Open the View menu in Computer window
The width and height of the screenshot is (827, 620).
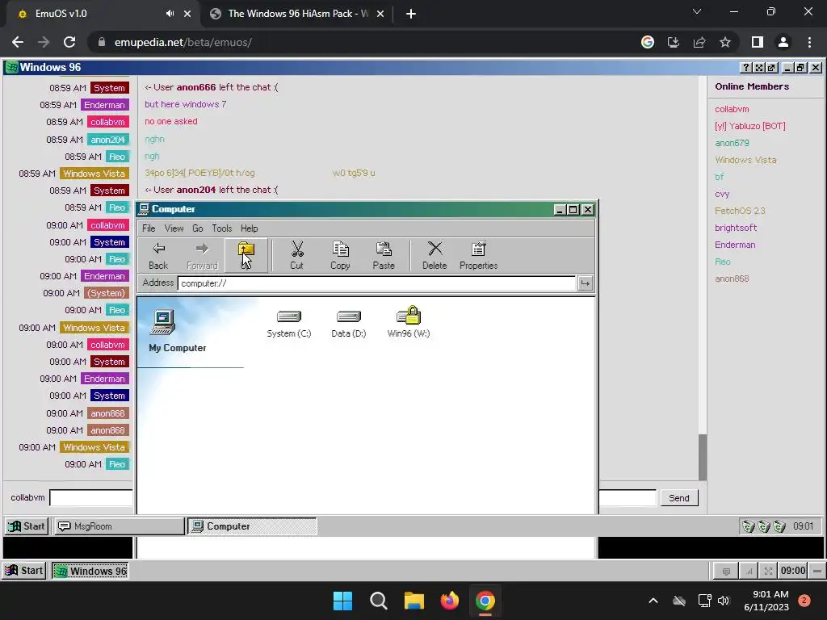pos(174,228)
